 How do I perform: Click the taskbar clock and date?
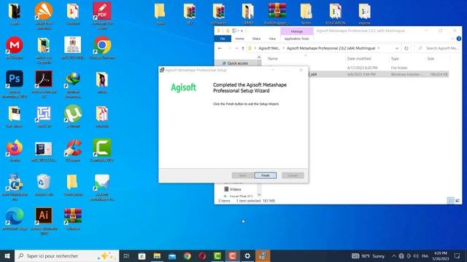pyautogui.click(x=441, y=255)
